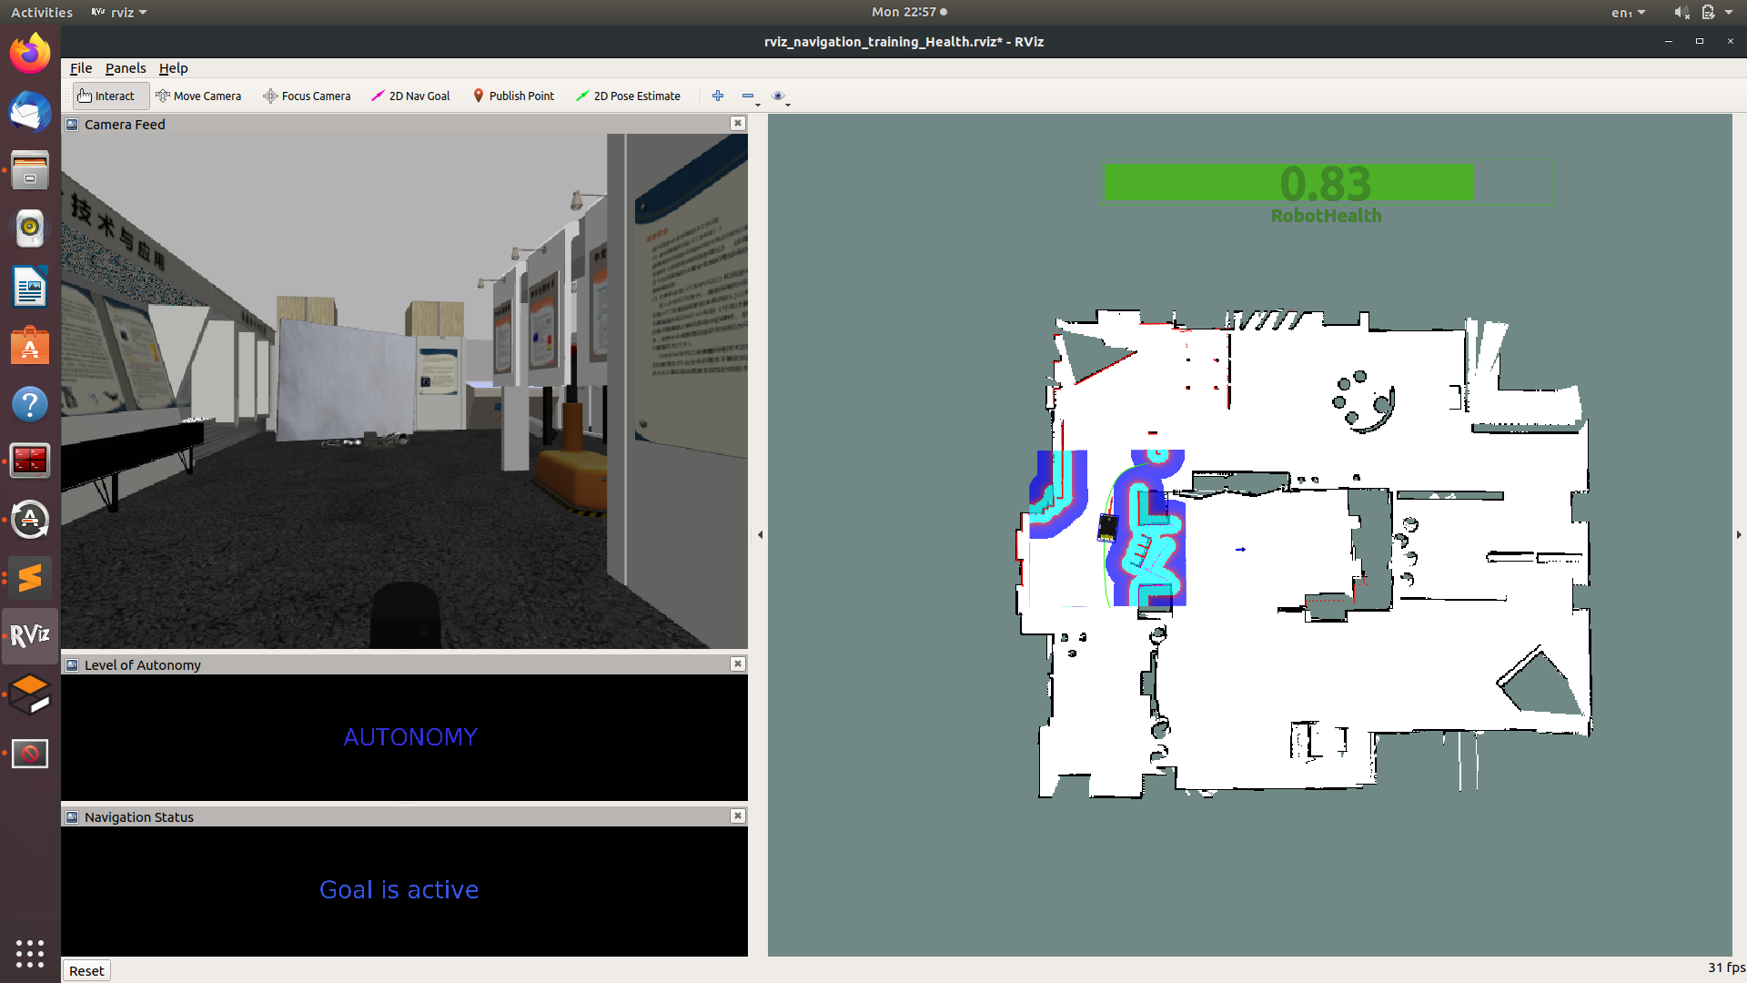Click the blue plus add-tool icon

718,96
